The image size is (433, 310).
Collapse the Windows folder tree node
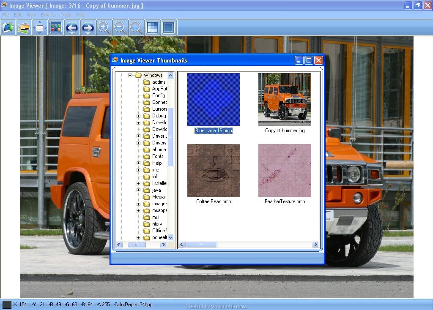tap(130, 75)
